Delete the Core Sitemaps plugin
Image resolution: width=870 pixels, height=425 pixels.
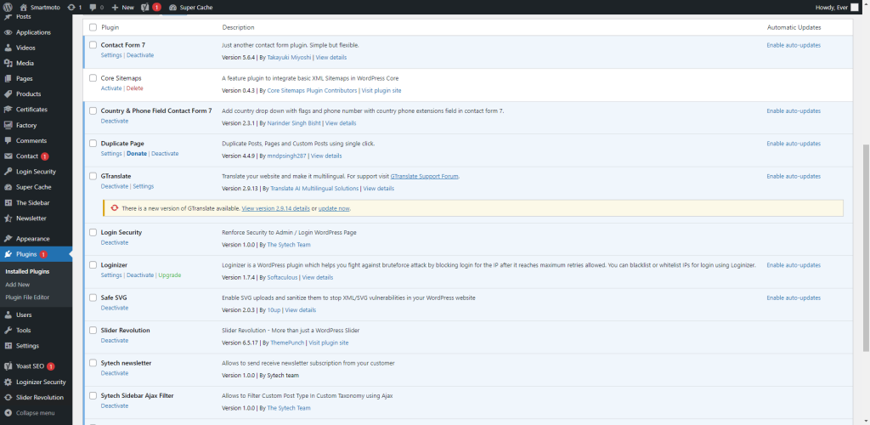click(134, 88)
